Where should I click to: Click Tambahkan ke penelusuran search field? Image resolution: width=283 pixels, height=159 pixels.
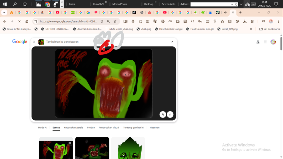(62, 42)
